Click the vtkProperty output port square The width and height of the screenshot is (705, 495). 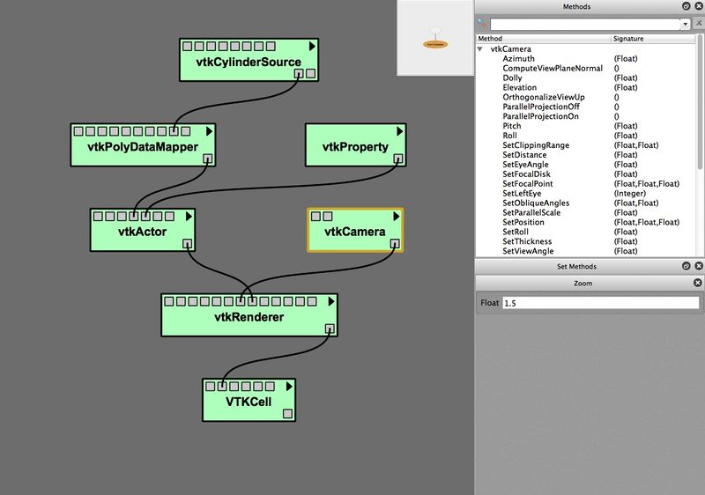pyautogui.click(x=398, y=159)
